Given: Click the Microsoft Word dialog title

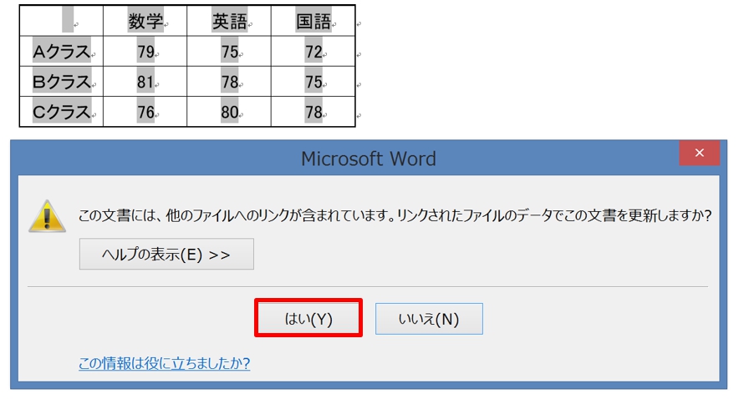Looking at the screenshot, I should (369, 159).
